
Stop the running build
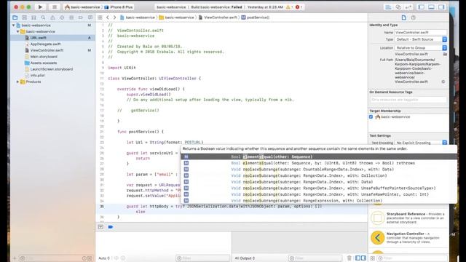click(x=54, y=7)
